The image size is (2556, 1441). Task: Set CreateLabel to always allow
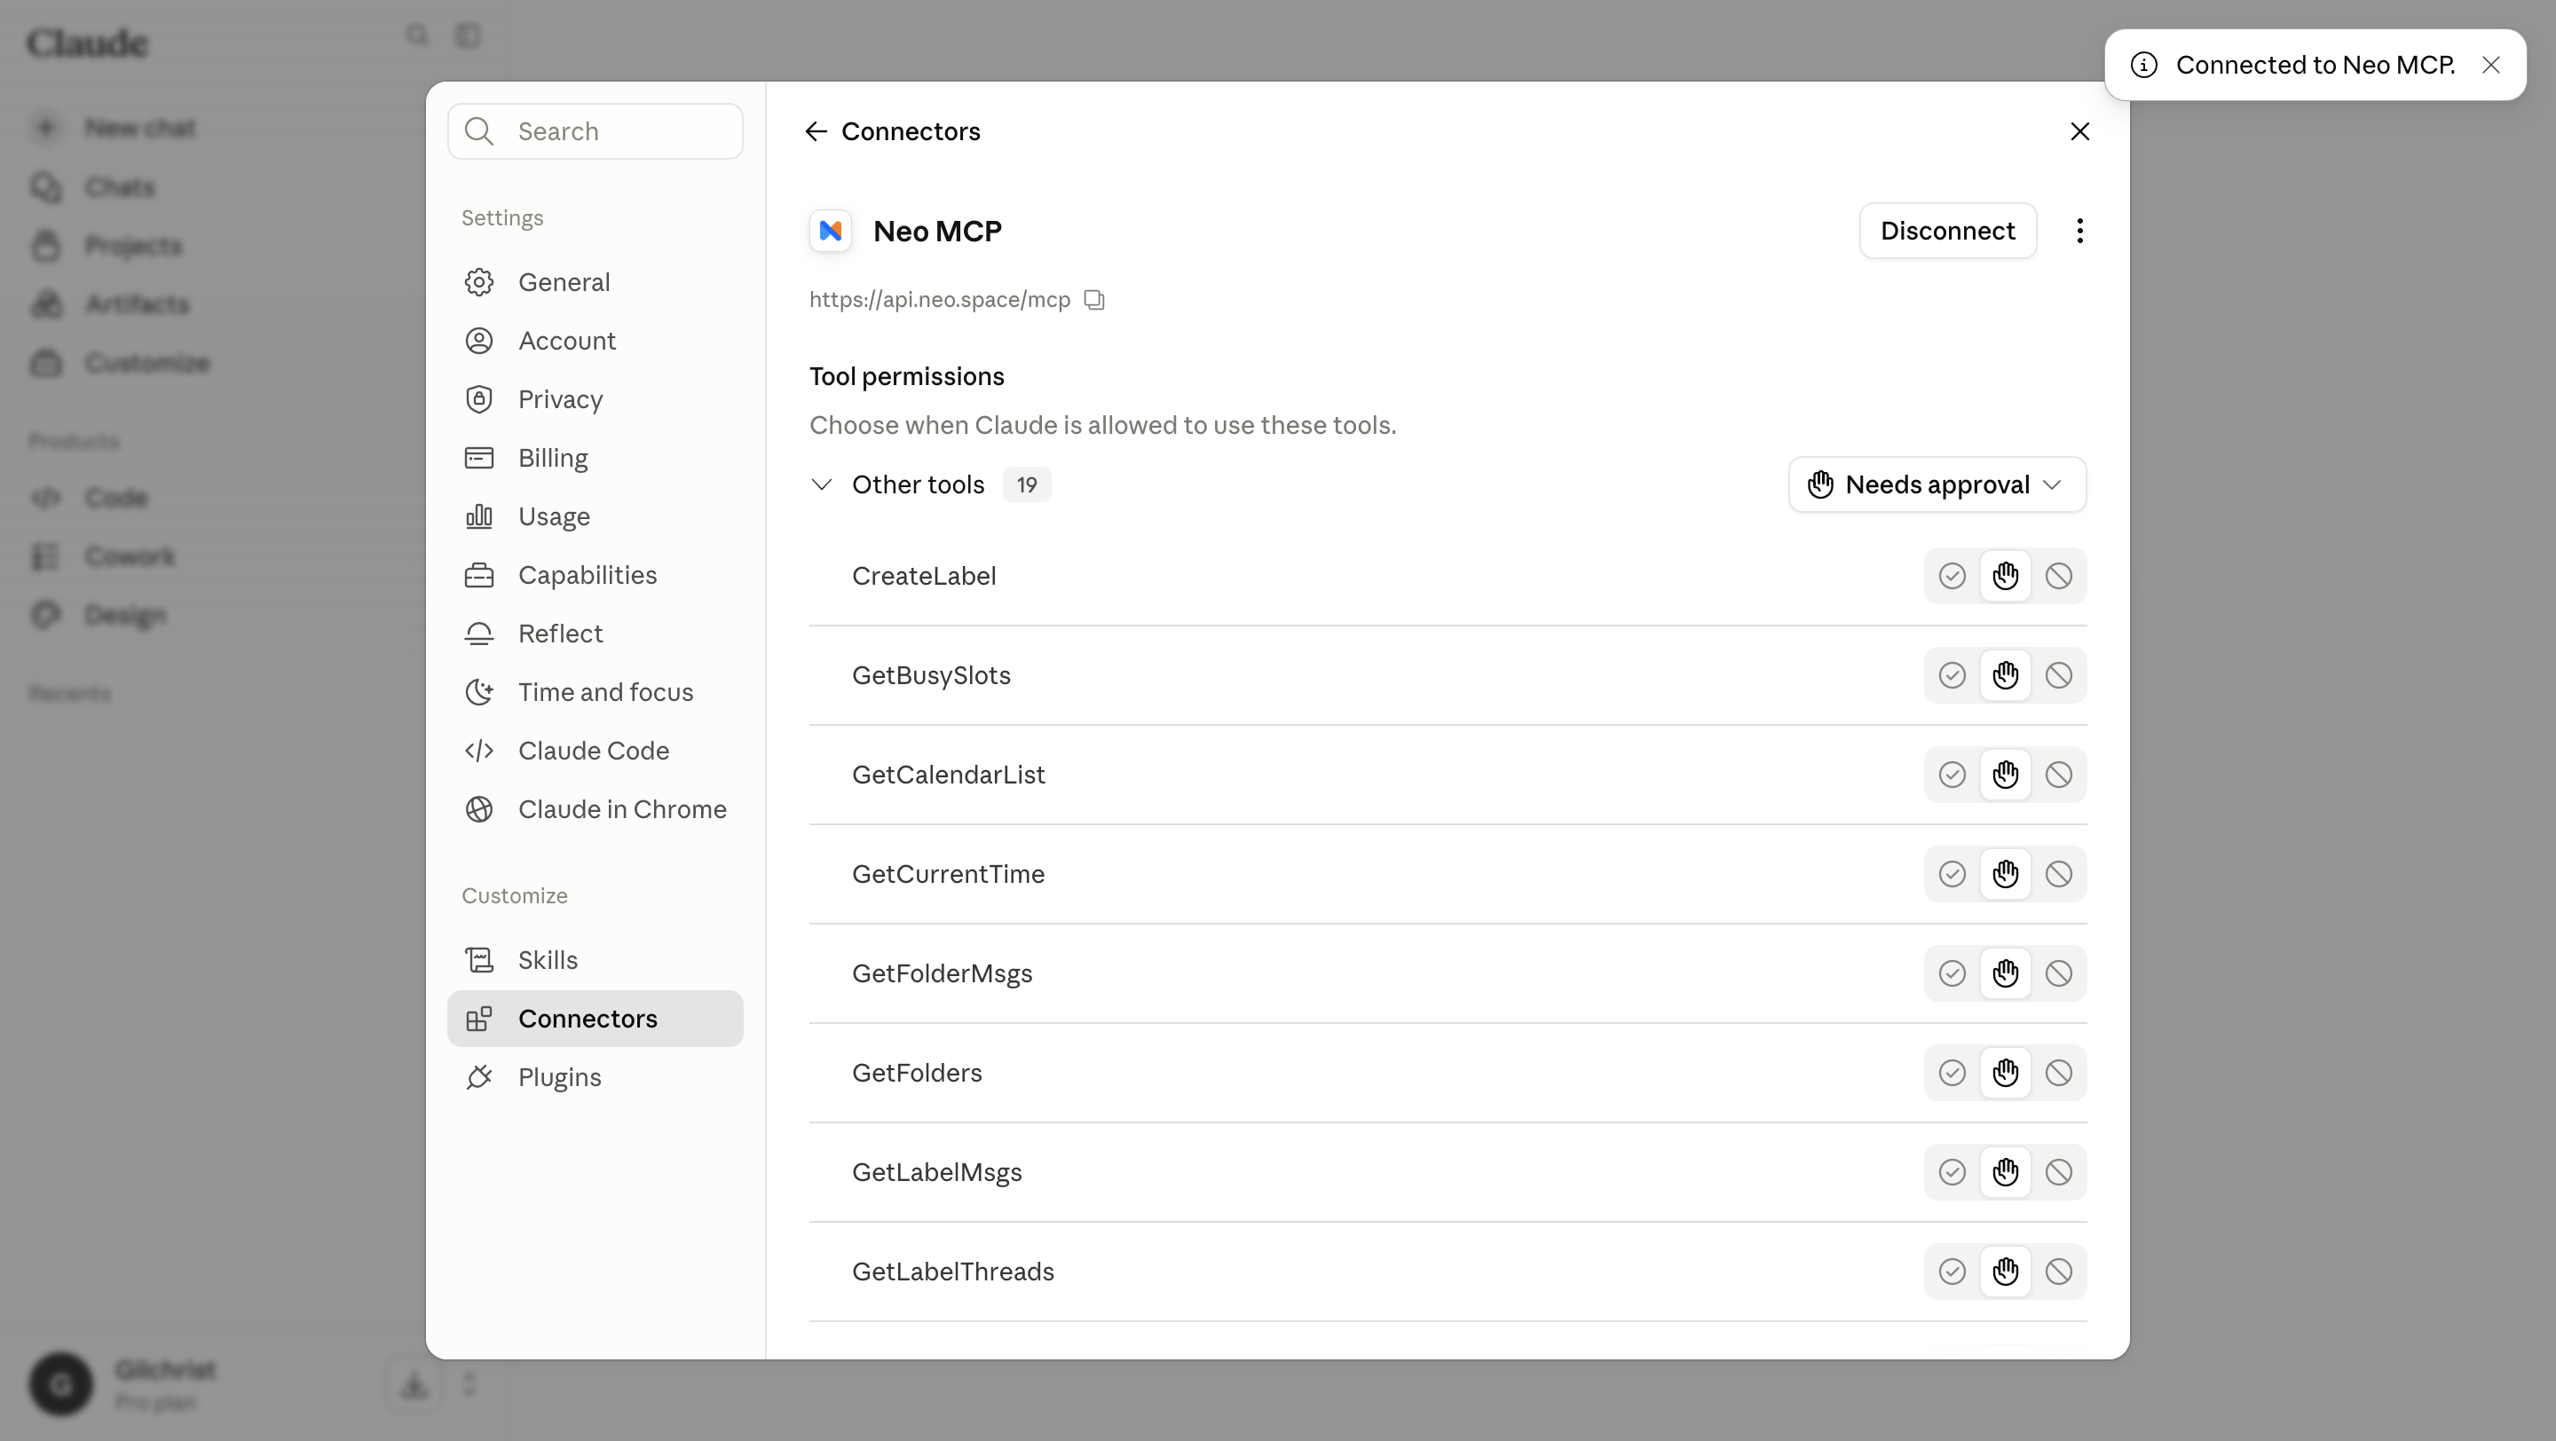coord(1952,576)
